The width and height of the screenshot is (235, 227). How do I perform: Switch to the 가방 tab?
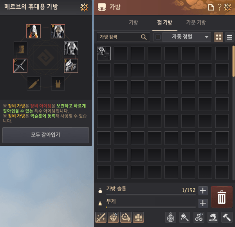click(x=134, y=22)
